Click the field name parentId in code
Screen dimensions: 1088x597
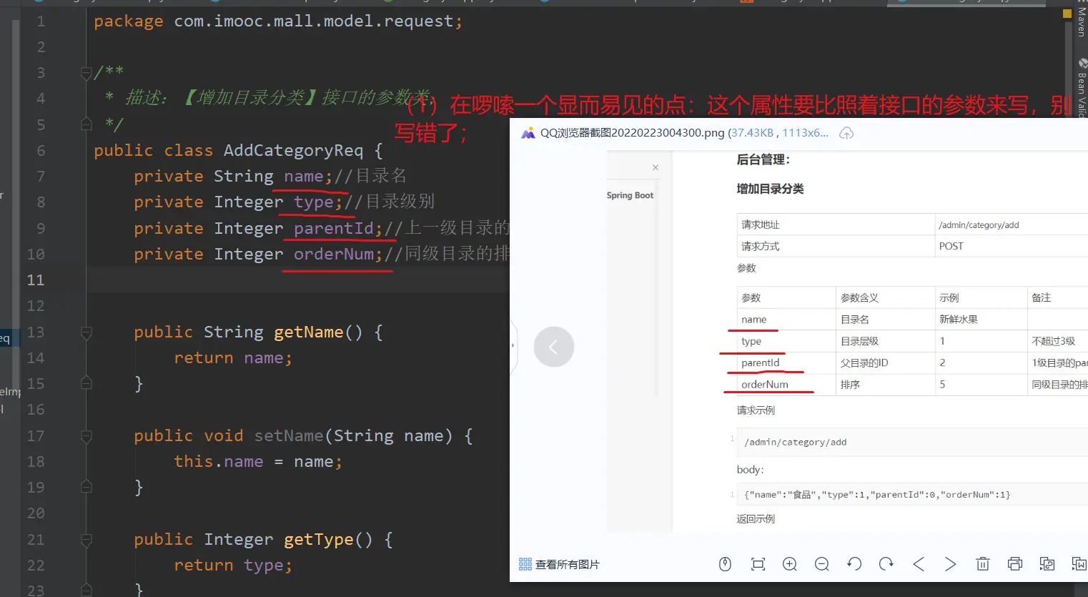334,228
